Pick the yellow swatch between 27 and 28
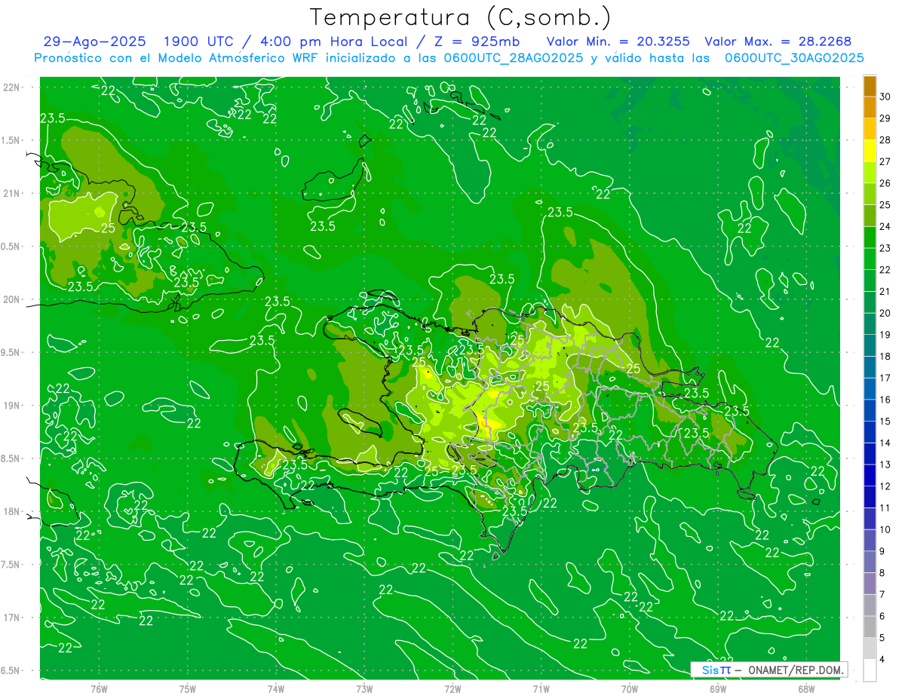The image size is (905, 699). click(870, 151)
